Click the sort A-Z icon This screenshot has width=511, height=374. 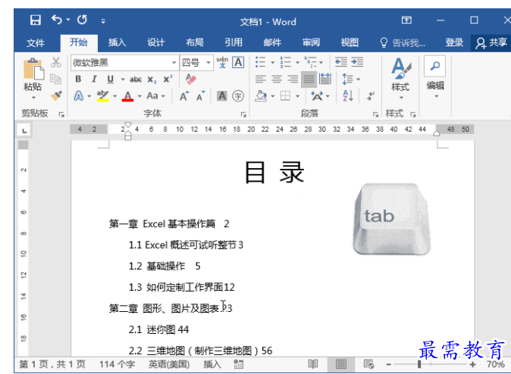(348, 96)
